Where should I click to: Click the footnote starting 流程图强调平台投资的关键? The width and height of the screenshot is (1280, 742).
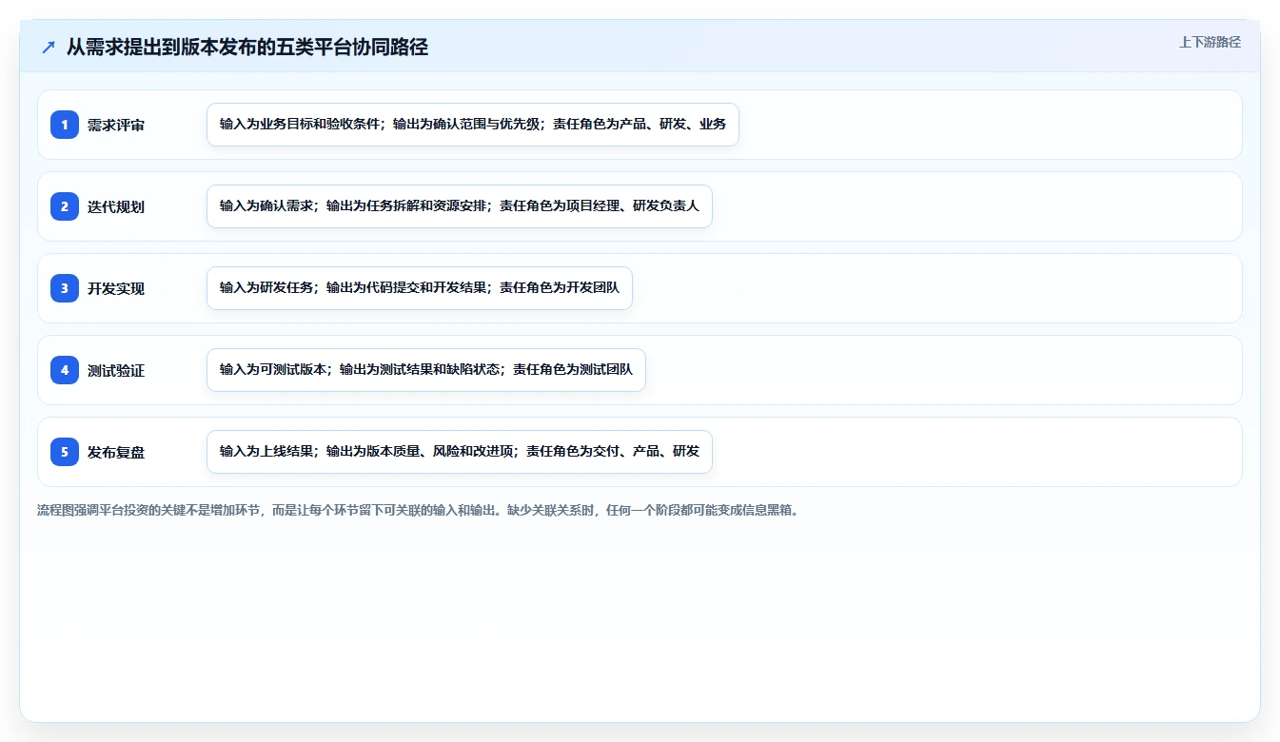click(x=419, y=510)
